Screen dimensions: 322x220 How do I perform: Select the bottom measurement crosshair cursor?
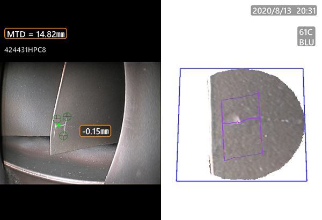[63, 135]
